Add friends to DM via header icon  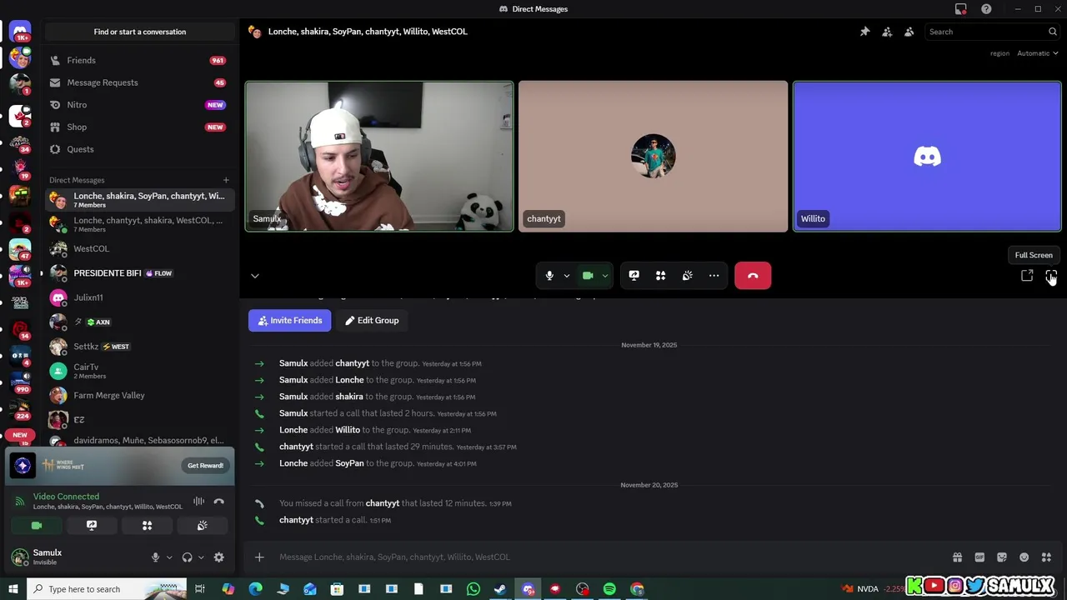(x=887, y=32)
